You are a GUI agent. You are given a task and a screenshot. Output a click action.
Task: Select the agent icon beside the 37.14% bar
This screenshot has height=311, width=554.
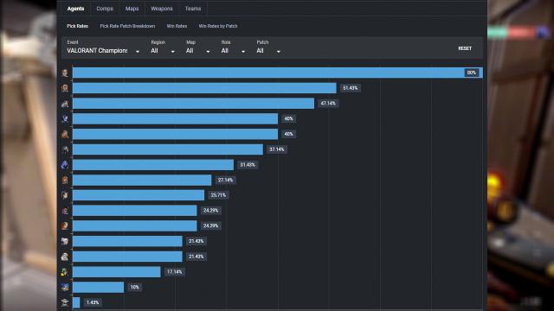[x=65, y=149]
